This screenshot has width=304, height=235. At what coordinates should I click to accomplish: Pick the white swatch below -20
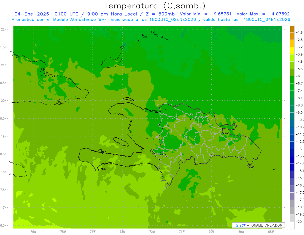[x=292, y=225]
